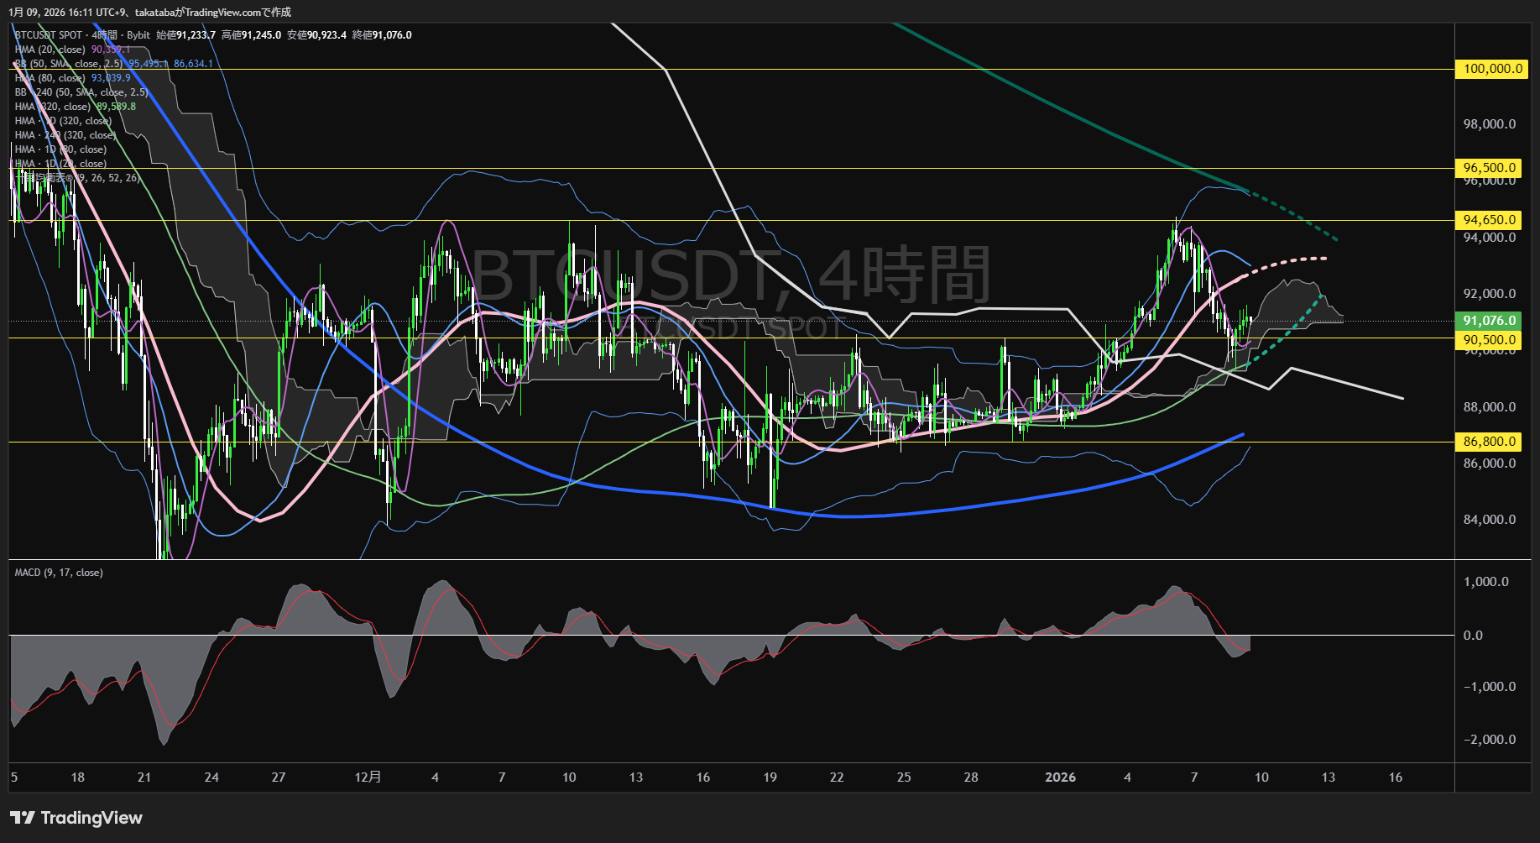Select the BB · 240 indicator legend
The height and width of the screenshot is (843, 1540).
point(81,92)
